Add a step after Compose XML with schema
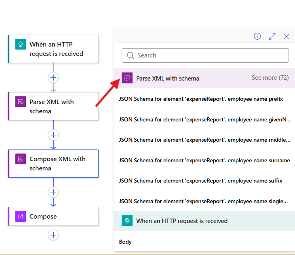Screen dimensions: 295x255 click(x=53, y=192)
